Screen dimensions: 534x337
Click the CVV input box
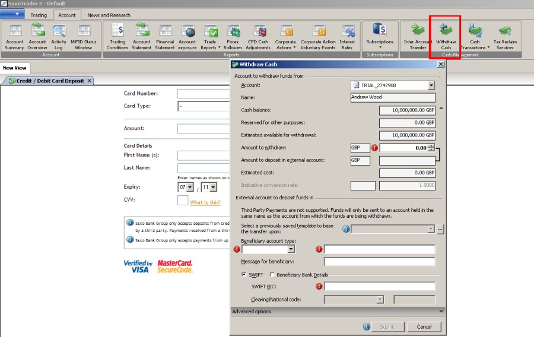(183, 200)
